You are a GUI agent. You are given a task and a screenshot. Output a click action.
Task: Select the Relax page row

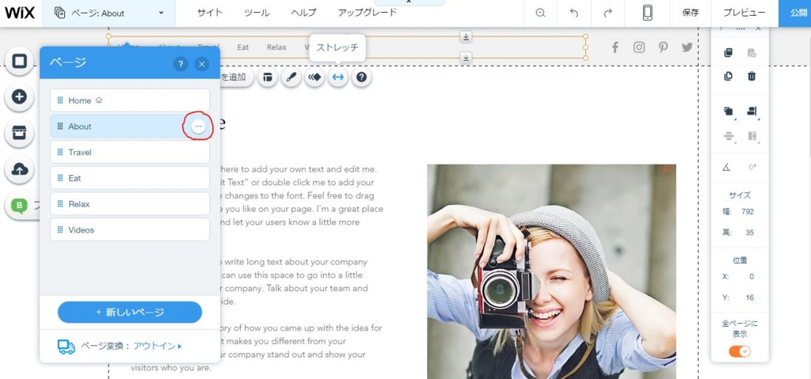tap(130, 203)
